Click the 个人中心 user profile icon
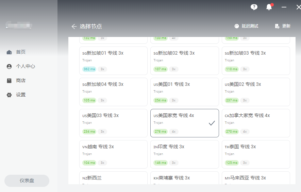This screenshot has width=301, height=192. (x=9, y=66)
